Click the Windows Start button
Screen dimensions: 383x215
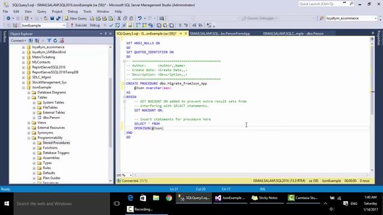pyautogui.click(x=7, y=204)
